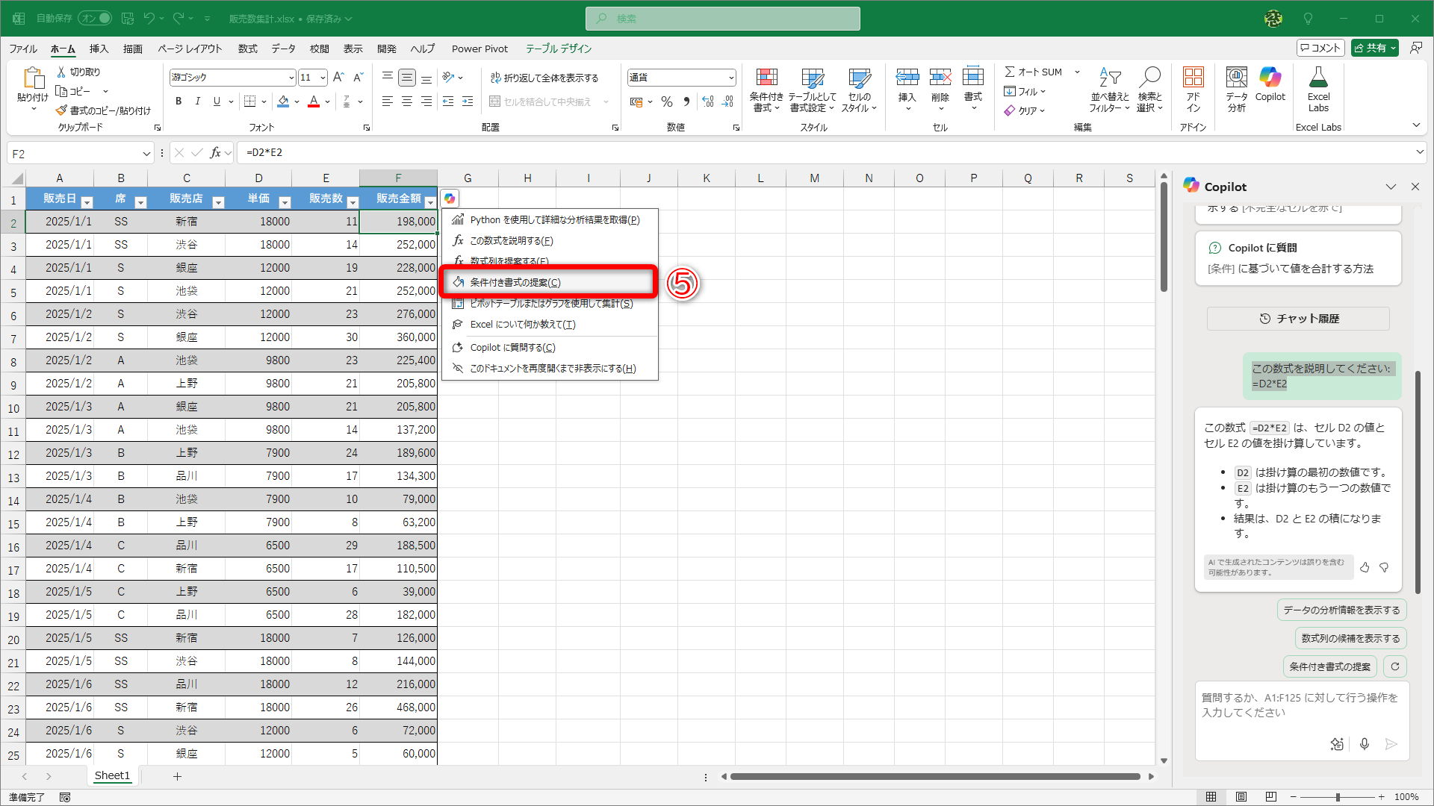Click the fill color bucket icon
Screen dimensions: 1434x806
coord(283,101)
